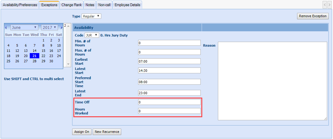Expand the Type Regular dropdown
This screenshot has height=139, width=333.
coord(91,16)
